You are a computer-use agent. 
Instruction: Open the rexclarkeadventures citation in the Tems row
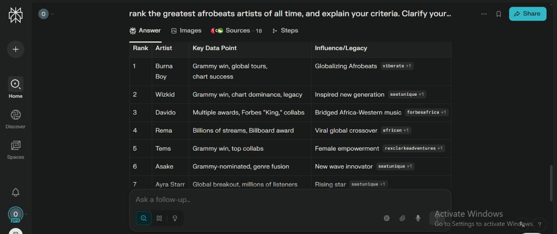tap(414, 149)
